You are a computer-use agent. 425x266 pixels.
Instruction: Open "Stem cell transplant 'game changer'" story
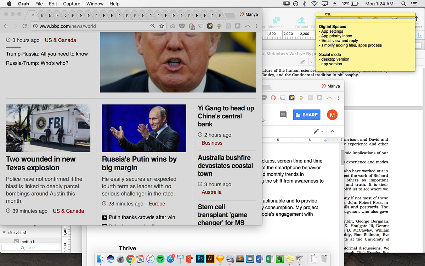tap(222, 215)
